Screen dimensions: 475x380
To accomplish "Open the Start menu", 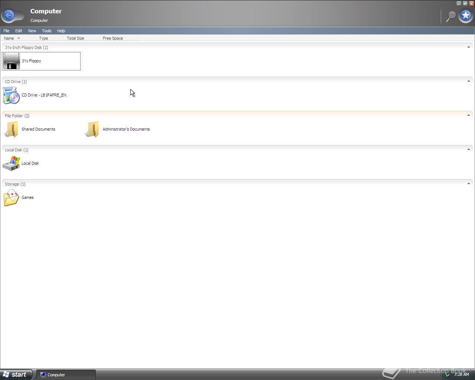I will 16,374.
